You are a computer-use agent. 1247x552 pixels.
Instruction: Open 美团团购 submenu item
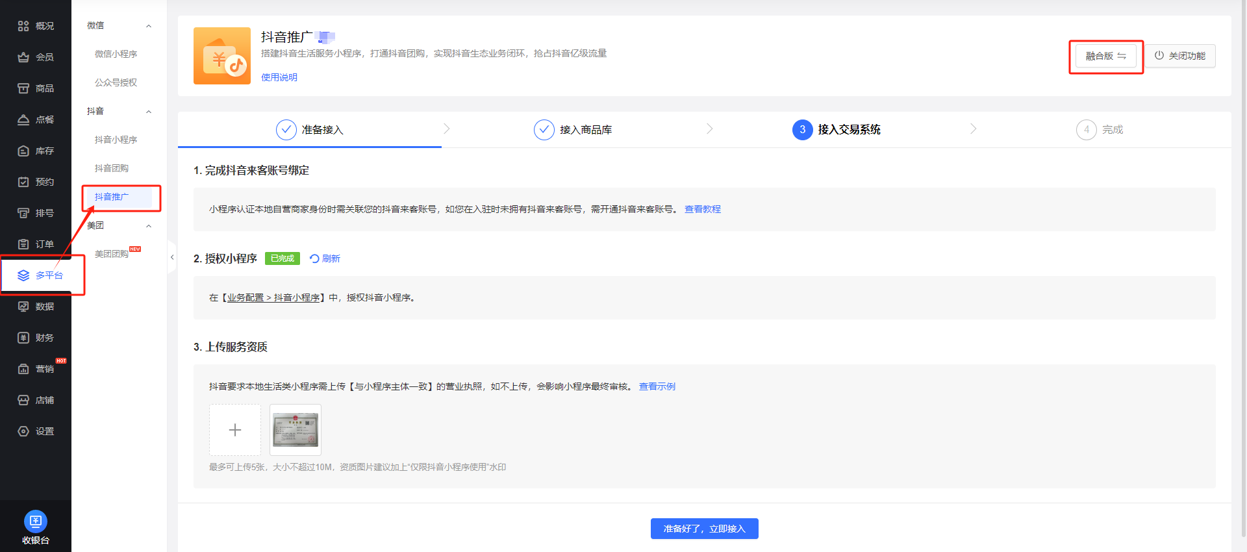112,254
